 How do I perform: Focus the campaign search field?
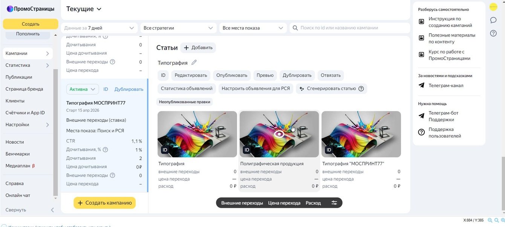[x=350, y=28]
